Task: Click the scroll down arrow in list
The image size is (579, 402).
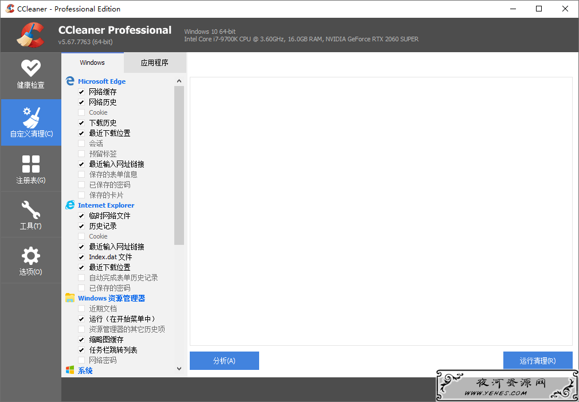Action: pos(179,369)
